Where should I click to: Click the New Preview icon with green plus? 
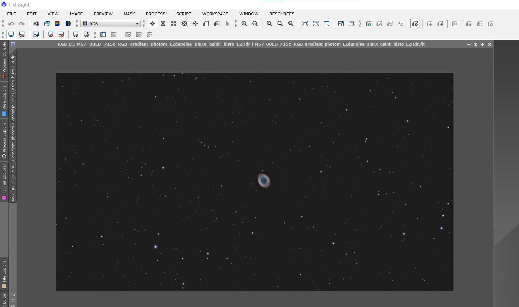pos(368,24)
